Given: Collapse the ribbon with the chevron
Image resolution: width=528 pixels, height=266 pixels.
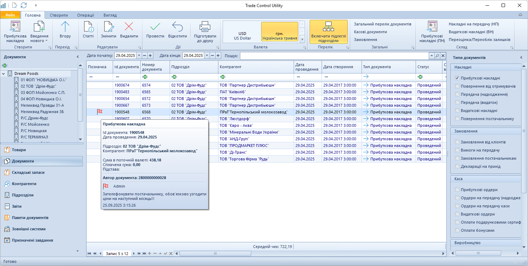Looking at the screenshot, I should [520, 15].
